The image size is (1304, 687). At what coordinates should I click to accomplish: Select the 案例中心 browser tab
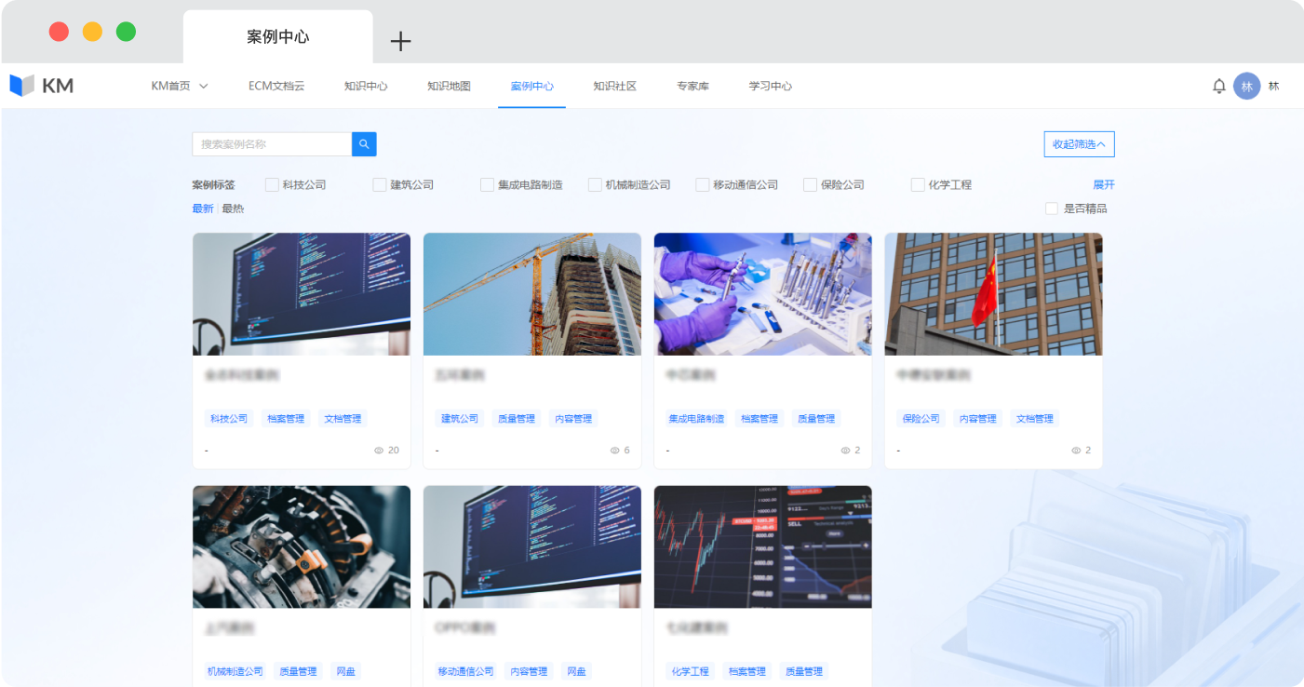point(277,37)
